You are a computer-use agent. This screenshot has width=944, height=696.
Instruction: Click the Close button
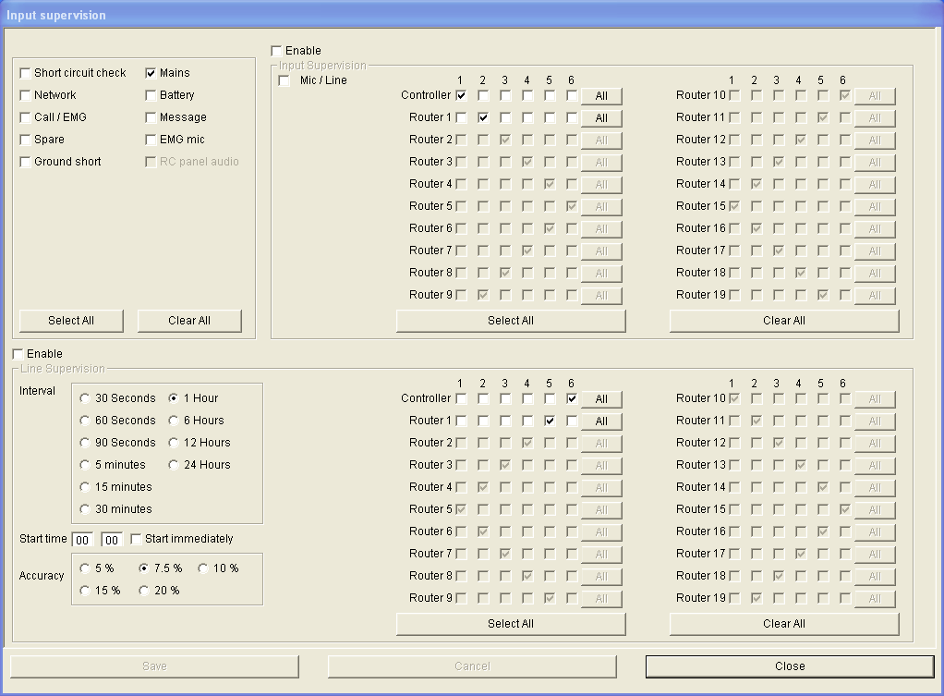[790, 666]
